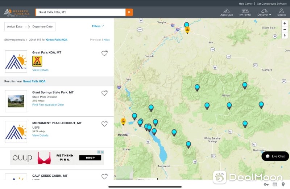Open Giant Springs State Park, MT title
This screenshot has height=189, width=290.
click(x=53, y=92)
